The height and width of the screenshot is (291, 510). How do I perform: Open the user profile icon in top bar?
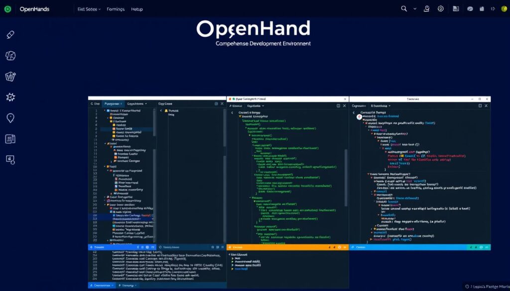point(426,9)
